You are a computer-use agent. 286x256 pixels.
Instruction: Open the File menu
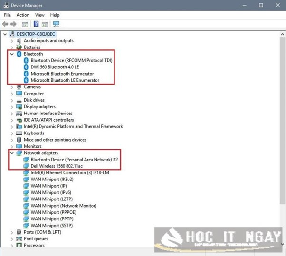[7, 15]
